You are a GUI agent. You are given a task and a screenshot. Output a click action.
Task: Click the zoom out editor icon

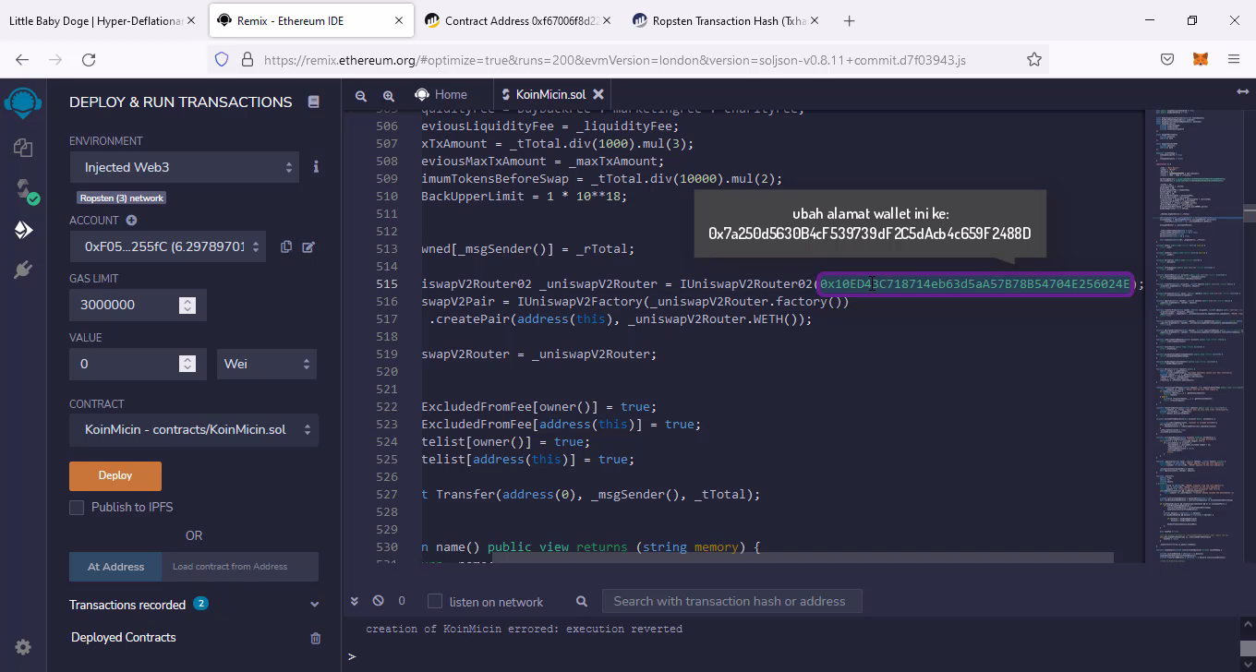point(361,95)
